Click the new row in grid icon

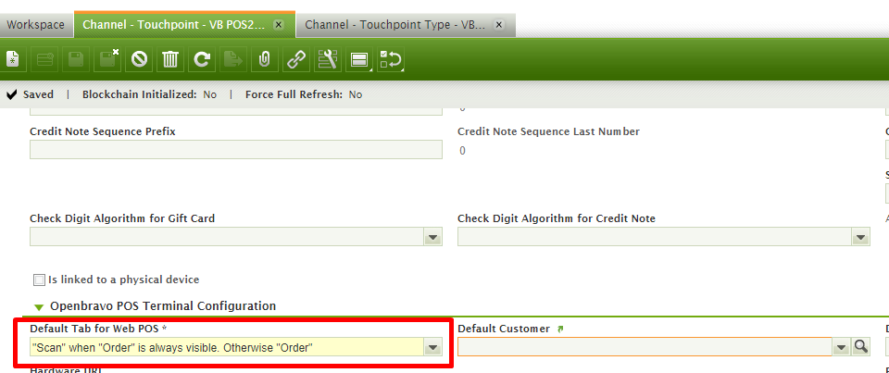[45, 59]
